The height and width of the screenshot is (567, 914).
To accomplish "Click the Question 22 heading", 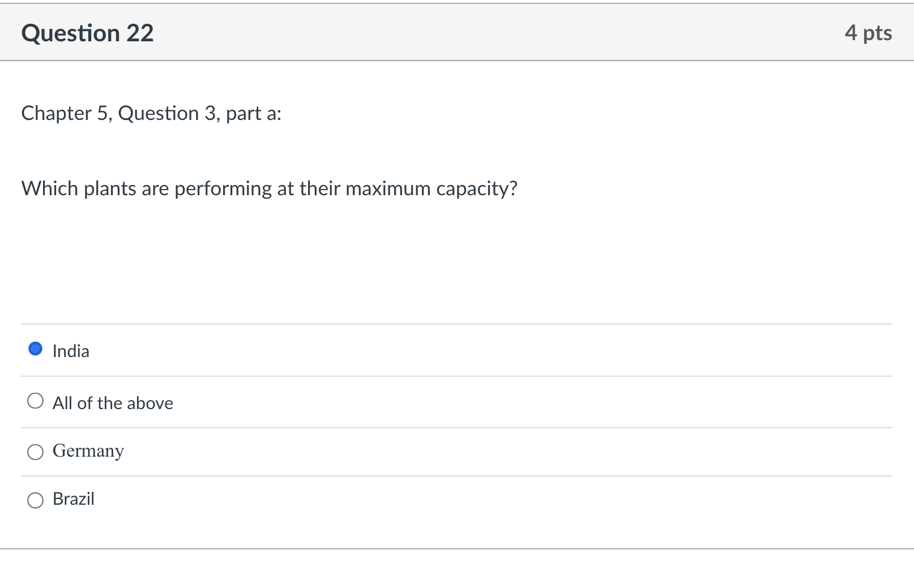I will (x=87, y=33).
